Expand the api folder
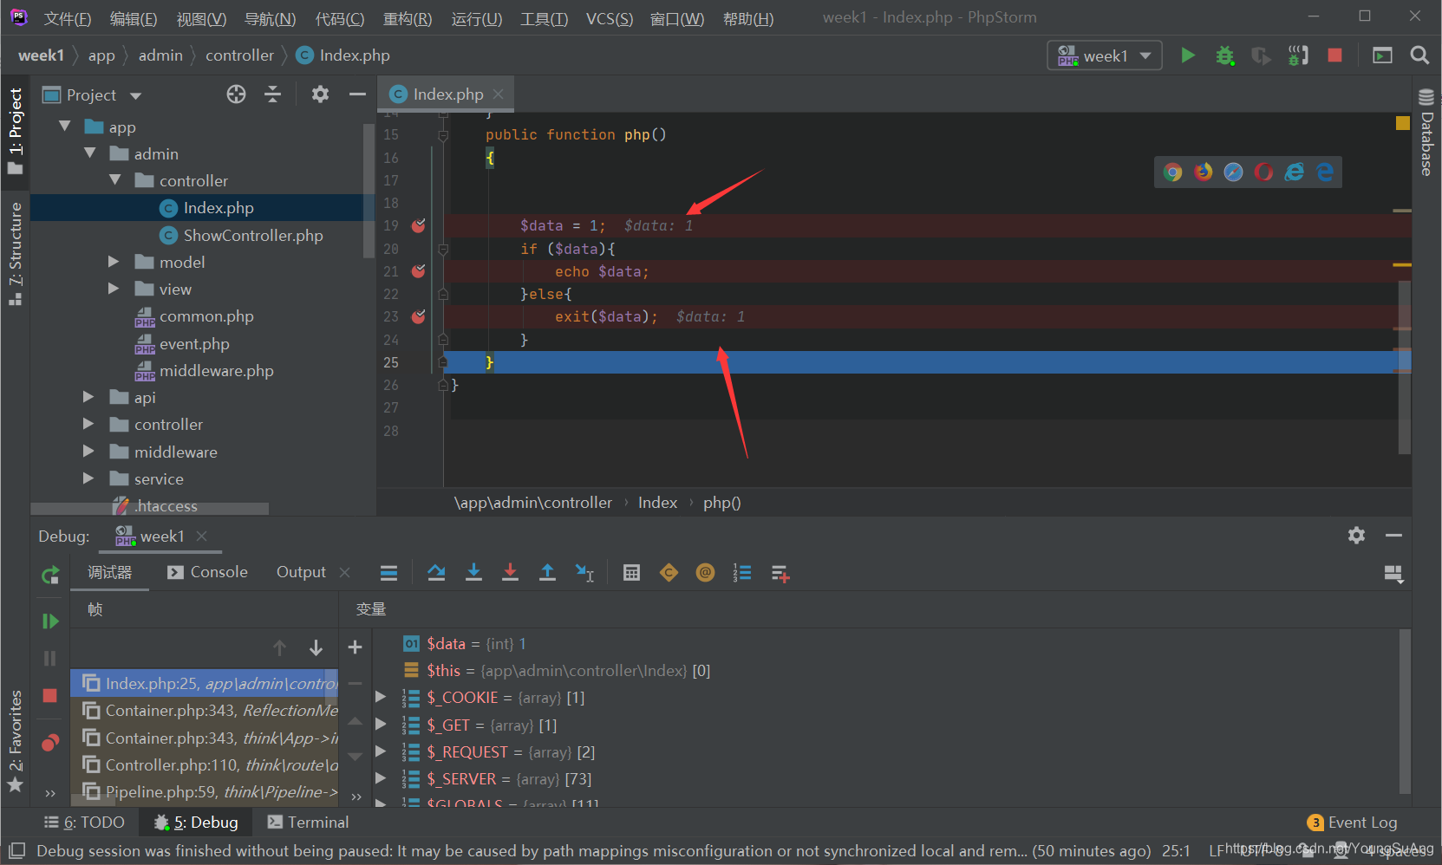 click(88, 397)
